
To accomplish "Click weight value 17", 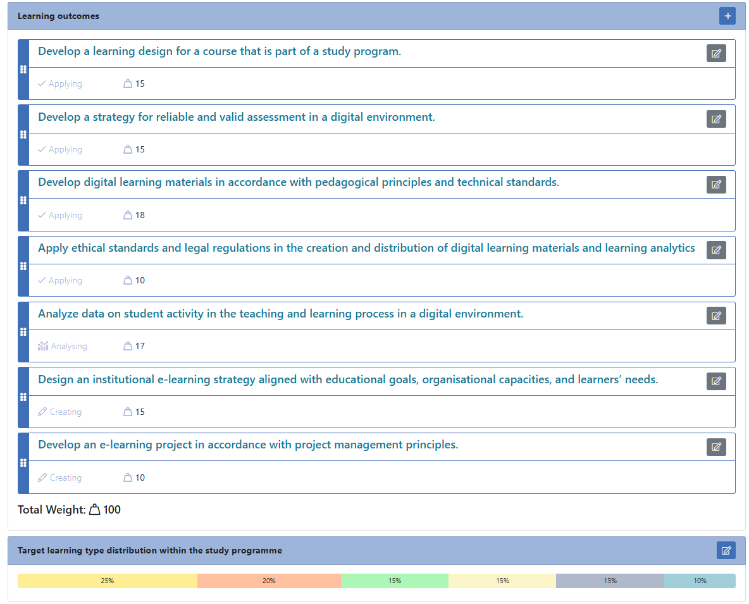I will coord(140,346).
